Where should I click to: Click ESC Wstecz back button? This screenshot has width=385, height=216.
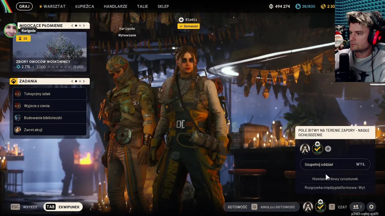(24, 207)
